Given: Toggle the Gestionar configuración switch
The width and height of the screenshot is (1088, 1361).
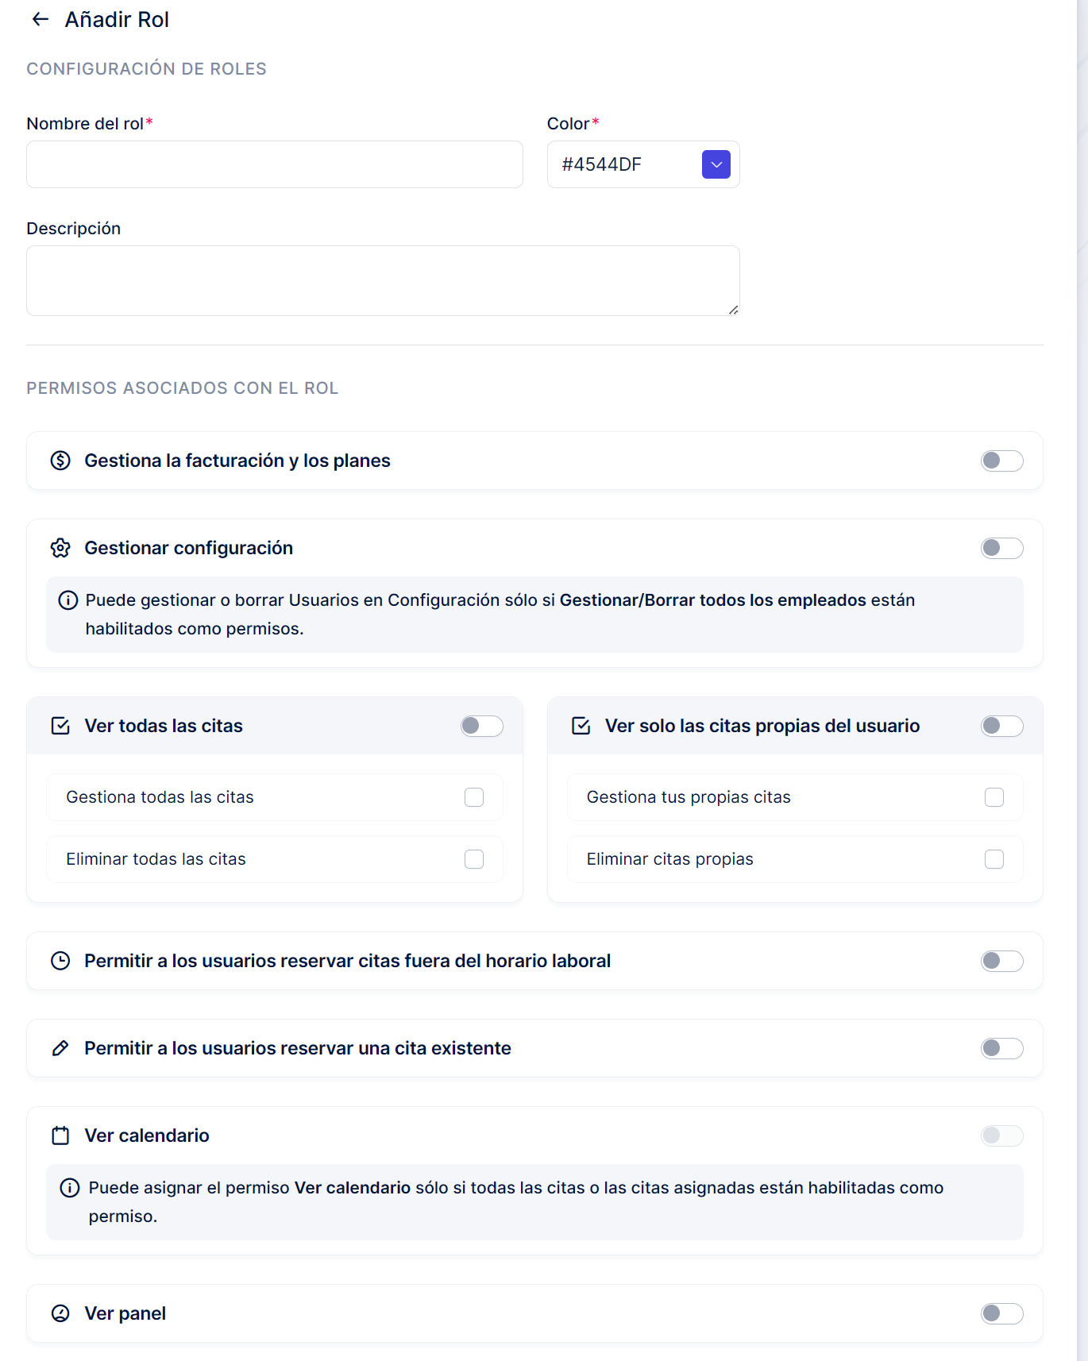Looking at the screenshot, I should coord(1001,548).
